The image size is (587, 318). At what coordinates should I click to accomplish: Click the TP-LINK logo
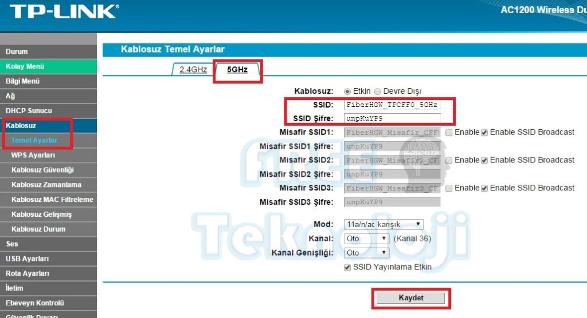(64, 11)
